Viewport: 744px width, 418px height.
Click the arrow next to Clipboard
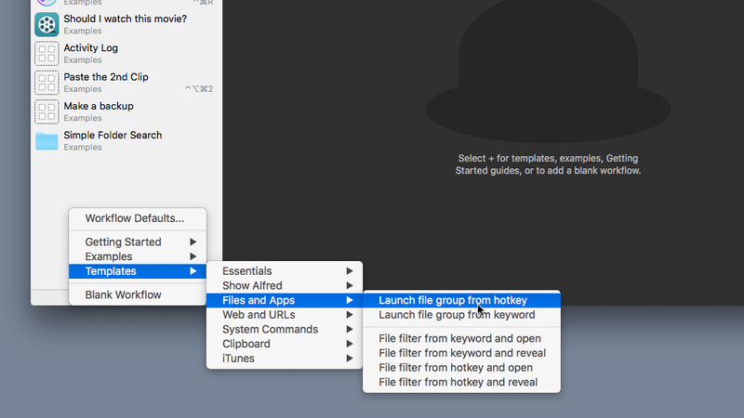[x=350, y=344]
